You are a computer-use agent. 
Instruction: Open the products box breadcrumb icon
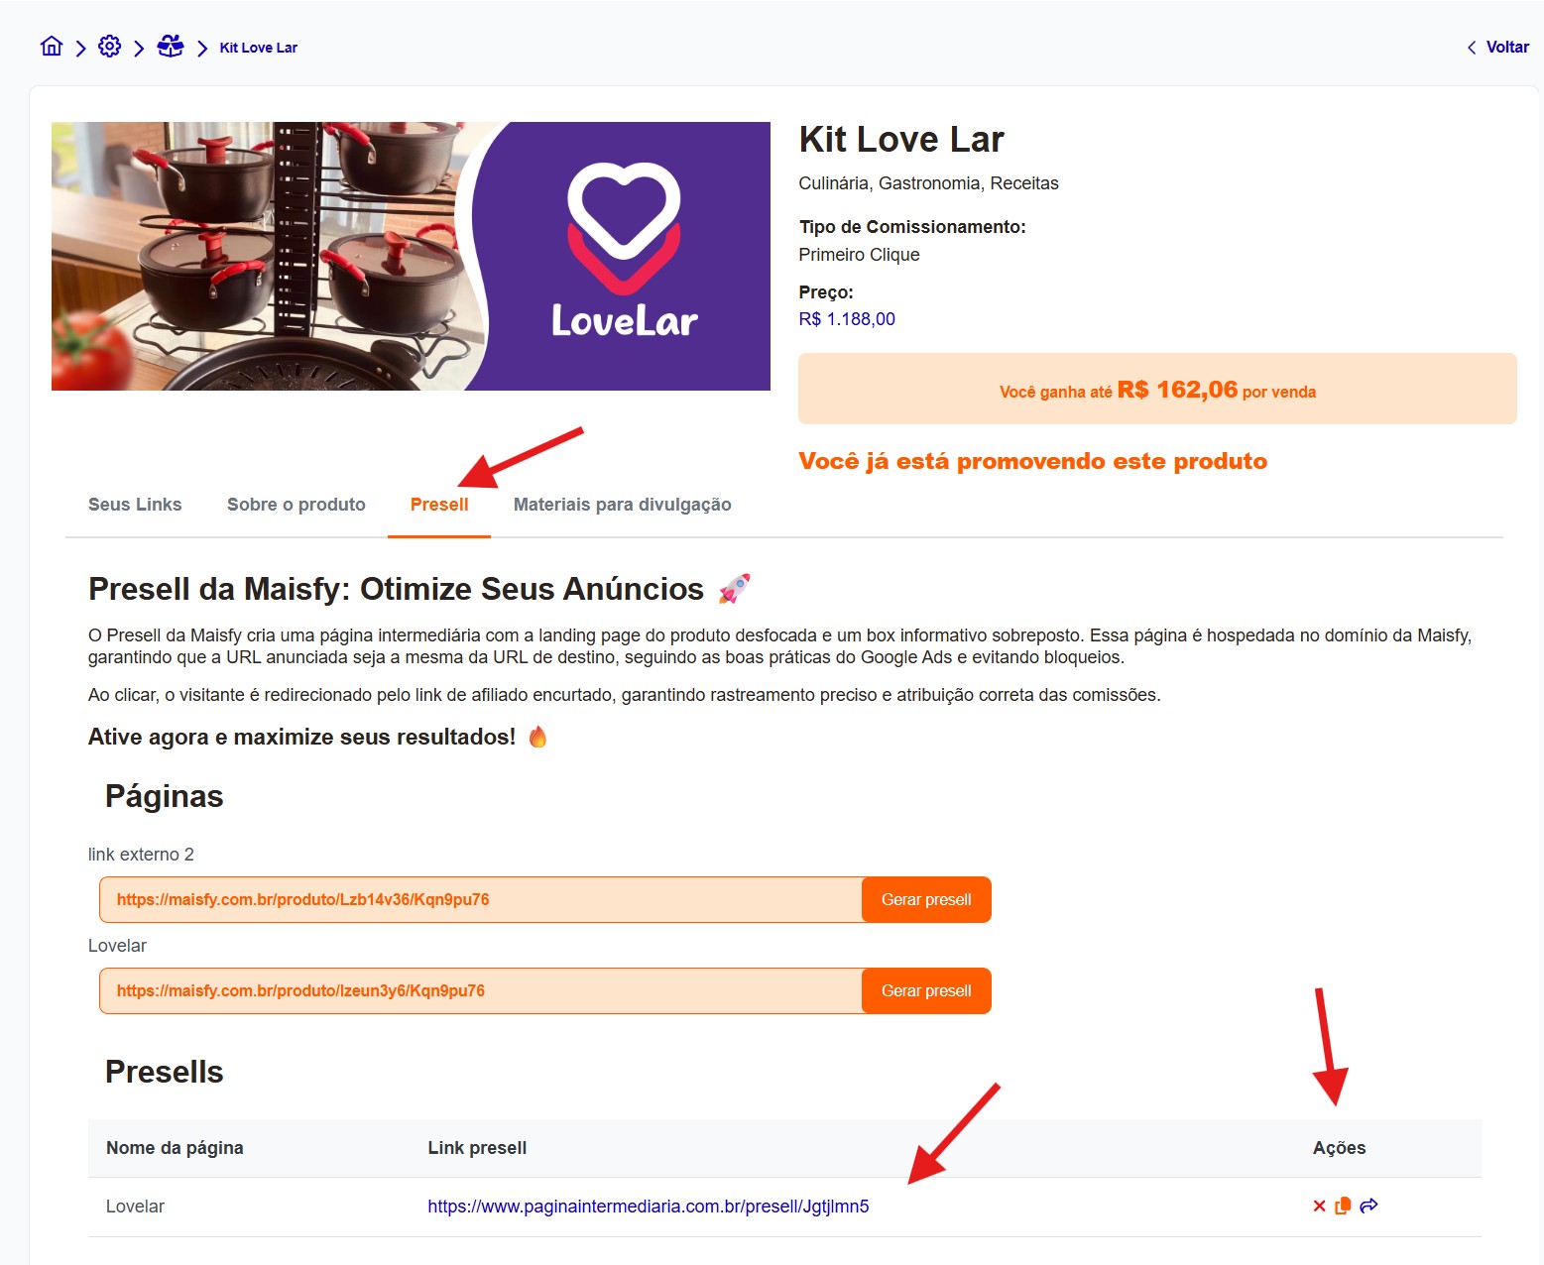171,47
